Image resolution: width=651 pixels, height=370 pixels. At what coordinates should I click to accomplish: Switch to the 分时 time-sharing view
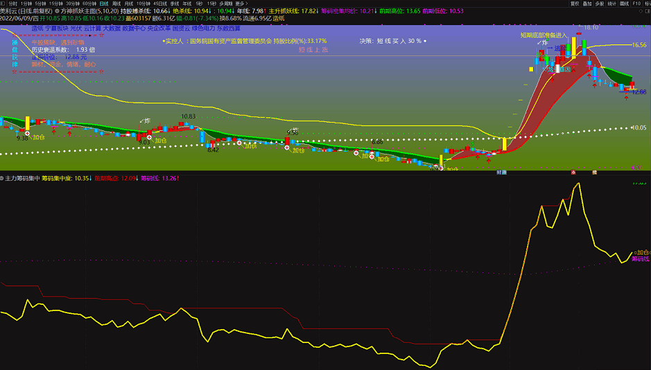pyautogui.click(x=13, y=3)
